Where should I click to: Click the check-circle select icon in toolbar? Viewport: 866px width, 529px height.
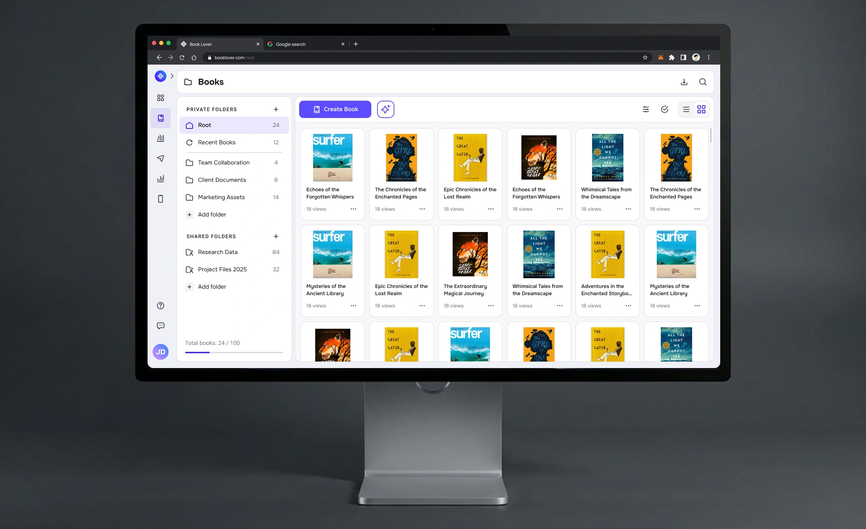click(665, 109)
